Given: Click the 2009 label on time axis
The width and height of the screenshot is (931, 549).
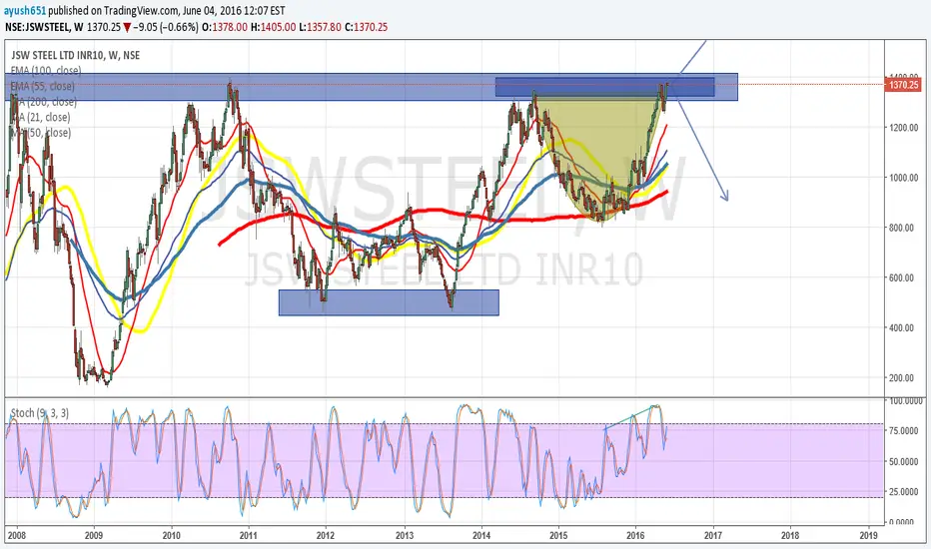Looking at the screenshot, I should click(94, 535).
